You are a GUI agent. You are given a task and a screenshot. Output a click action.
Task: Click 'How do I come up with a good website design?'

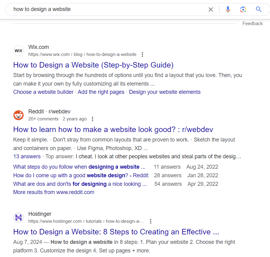click(x=81, y=175)
